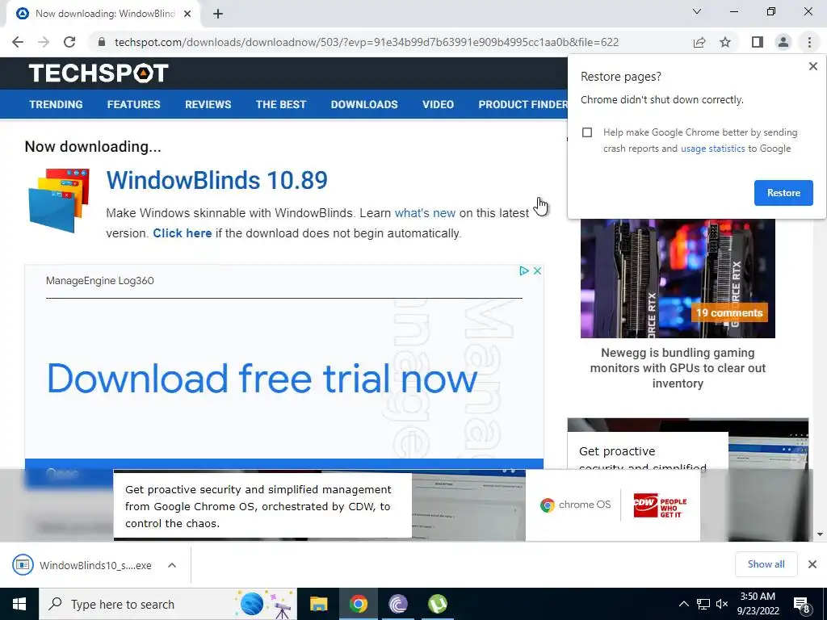Viewport: 827px width, 620px height.
Task: Open the TRENDING menu item
Action: (x=56, y=104)
